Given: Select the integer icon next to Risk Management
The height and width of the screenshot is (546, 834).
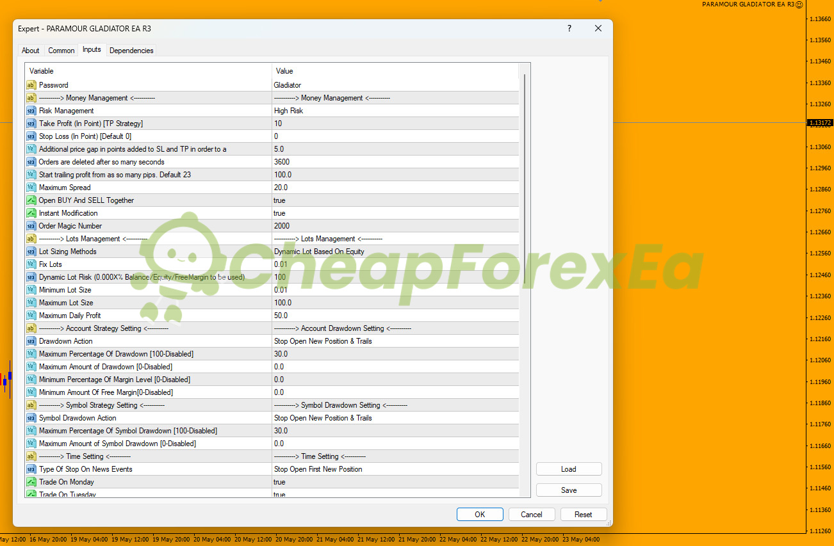Looking at the screenshot, I should pos(31,111).
